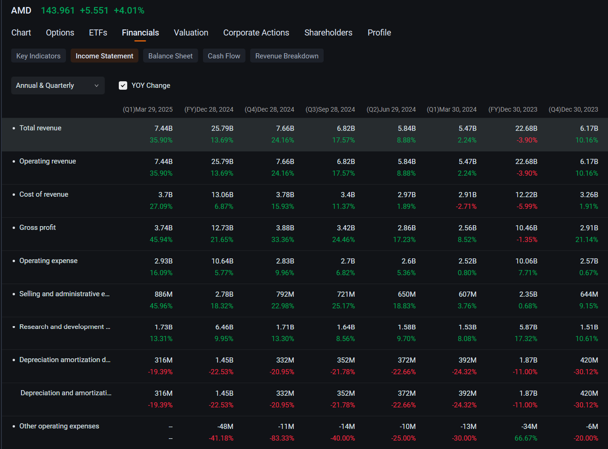
Task: Expand the Operating revenue row
Action: coord(14,161)
